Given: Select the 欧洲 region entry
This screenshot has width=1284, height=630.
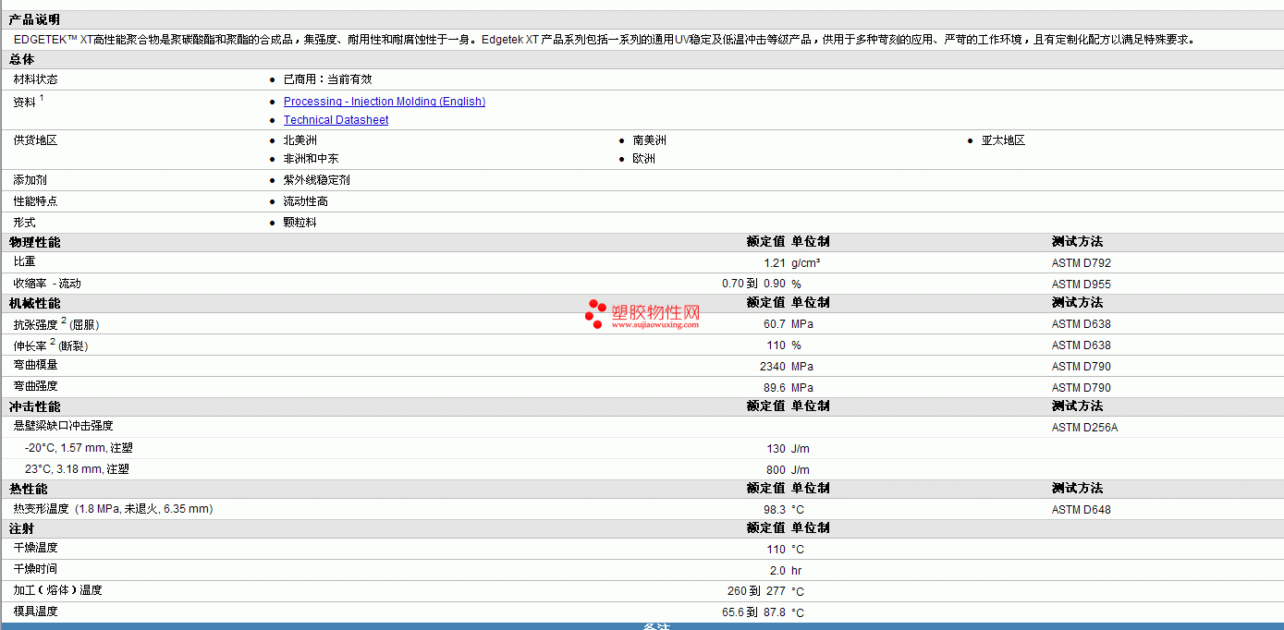Looking at the screenshot, I should pyautogui.click(x=643, y=159).
